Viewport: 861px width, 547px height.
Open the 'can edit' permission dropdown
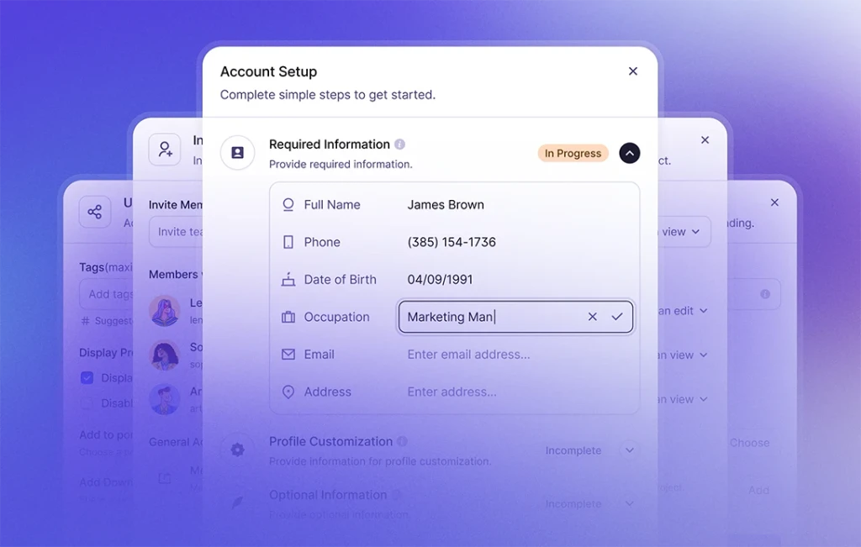[684, 311]
